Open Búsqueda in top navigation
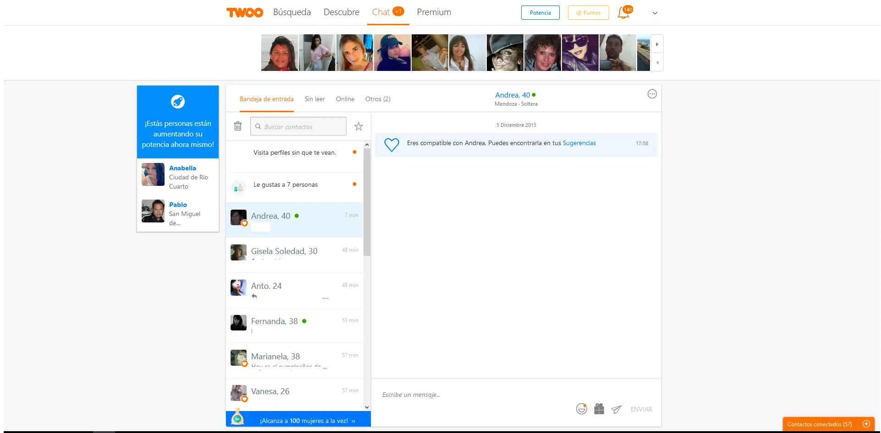 [x=292, y=12]
